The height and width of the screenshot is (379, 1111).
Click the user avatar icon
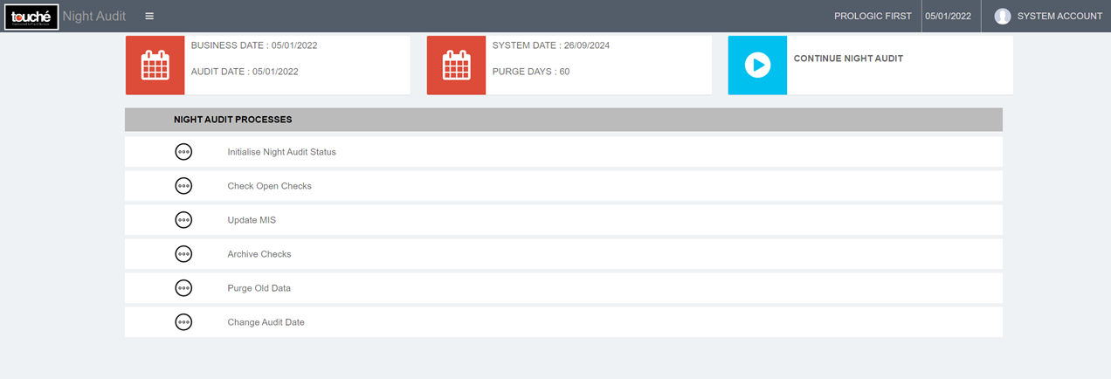tap(1003, 16)
